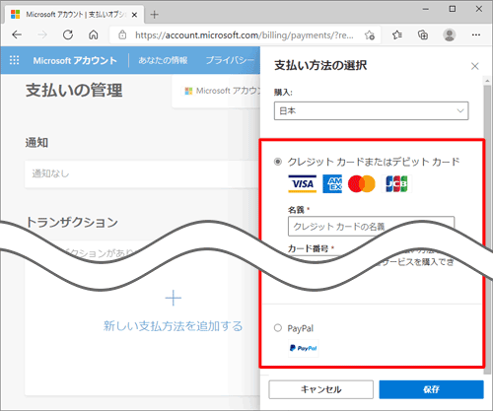Click the plus icon to add payment
Viewport: 493px width, 411px height.
point(174,298)
